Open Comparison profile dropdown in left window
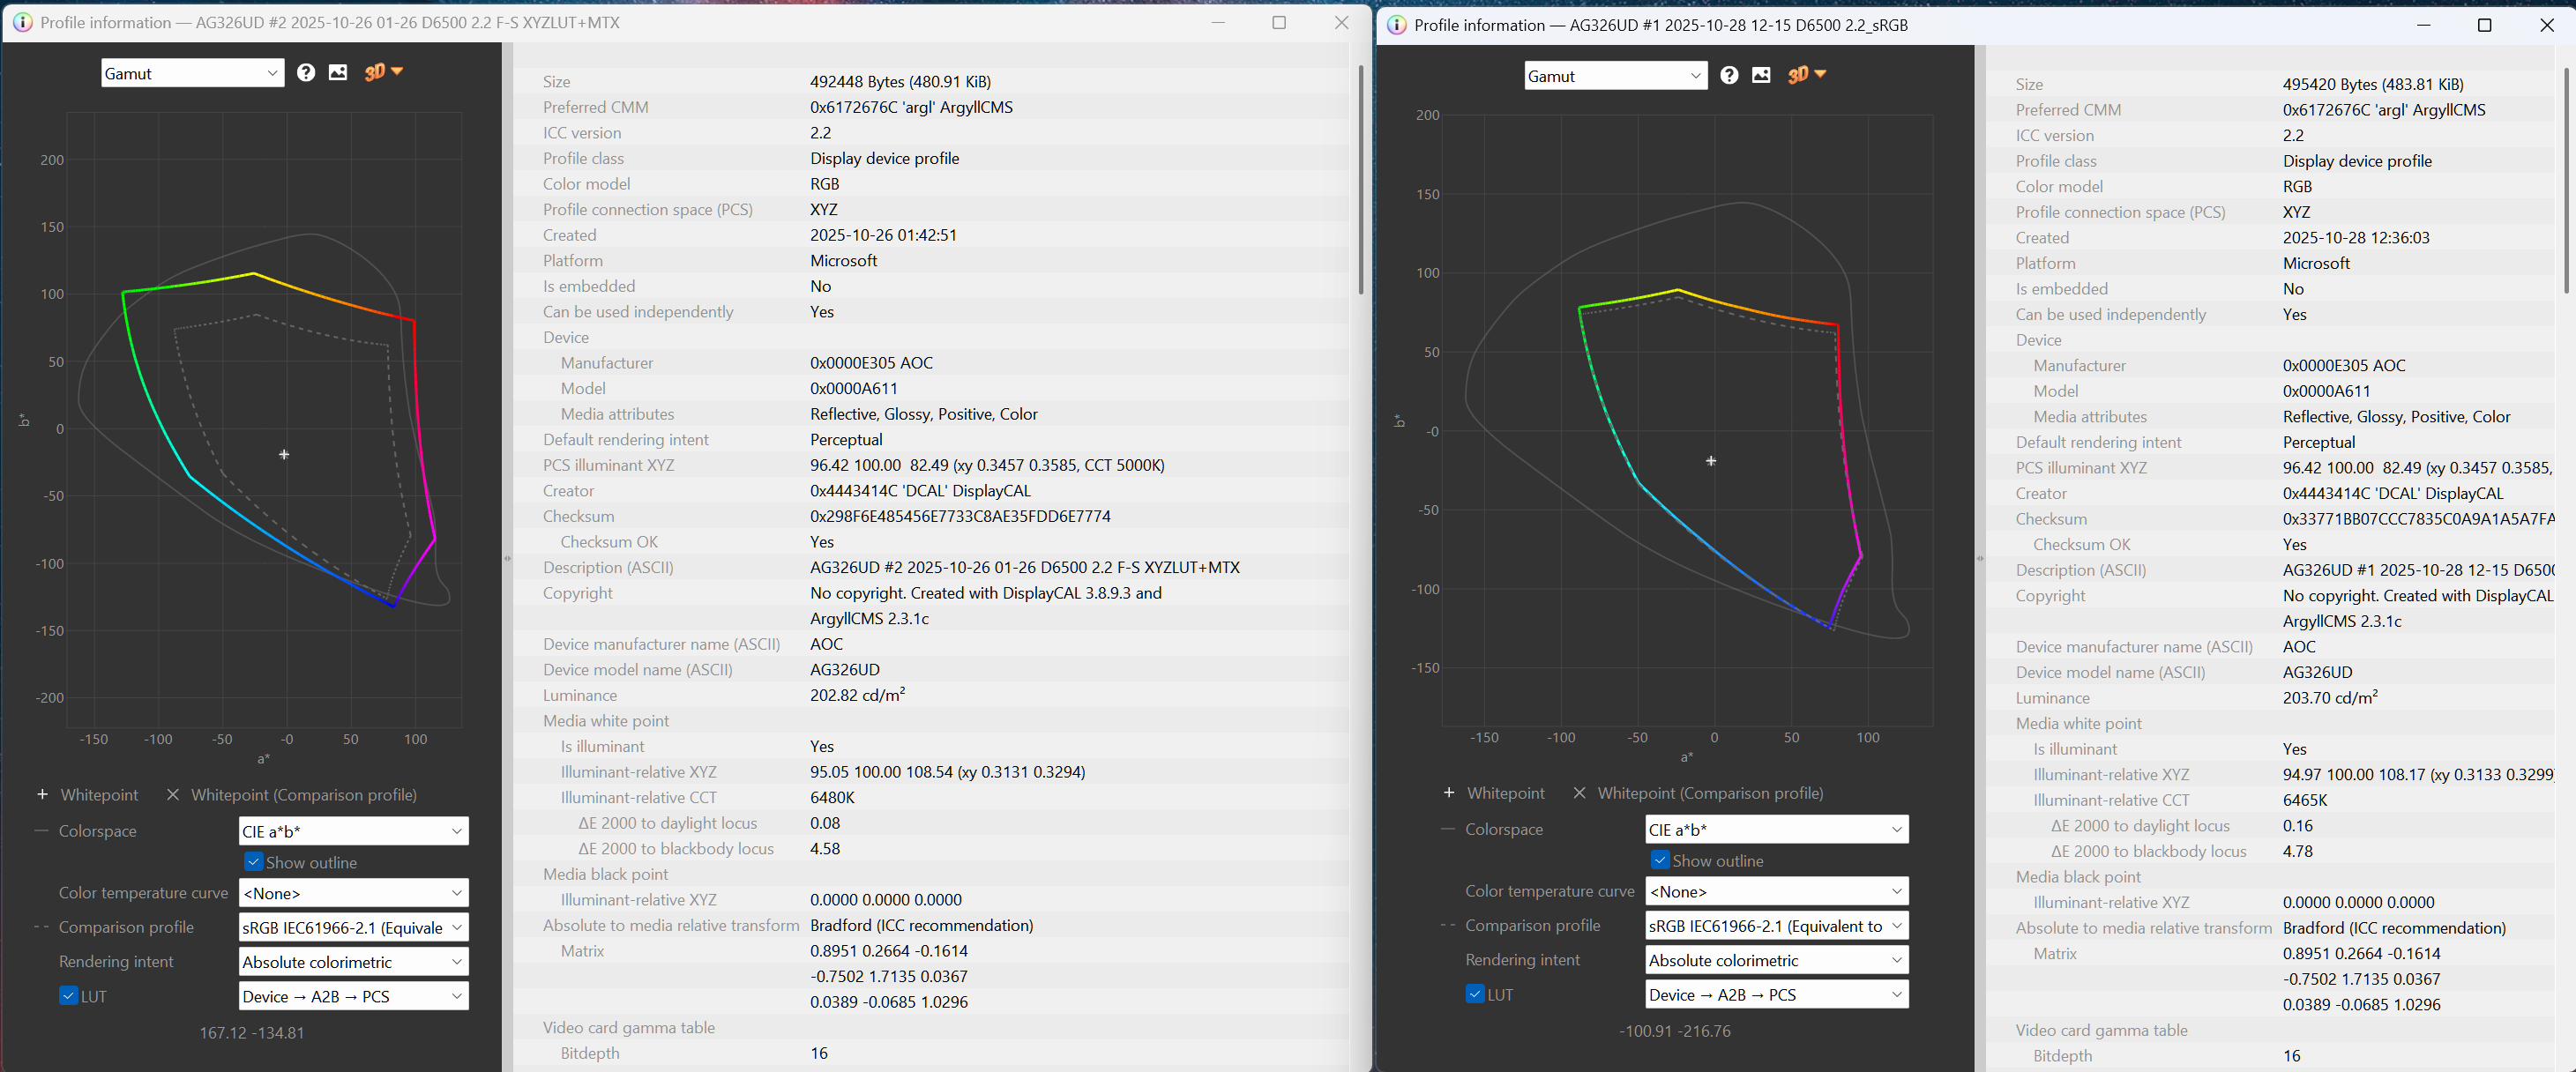This screenshot has height=1072, width=2576. point(353,927)
